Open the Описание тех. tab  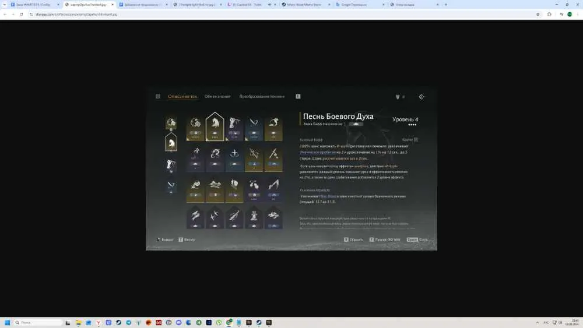click(x=182, y=96)
